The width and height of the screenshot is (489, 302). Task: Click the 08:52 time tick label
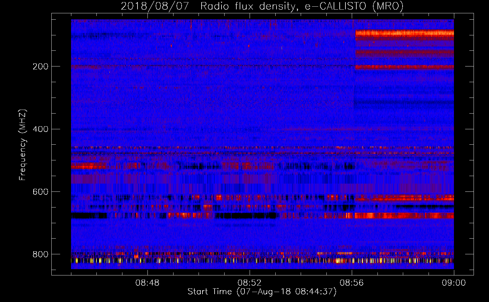[x=249, y=283]
